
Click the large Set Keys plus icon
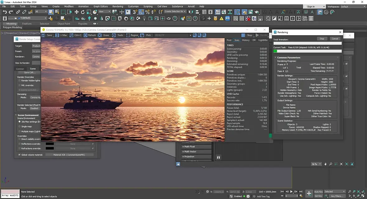pyautogui.click(x=309, y=193)
